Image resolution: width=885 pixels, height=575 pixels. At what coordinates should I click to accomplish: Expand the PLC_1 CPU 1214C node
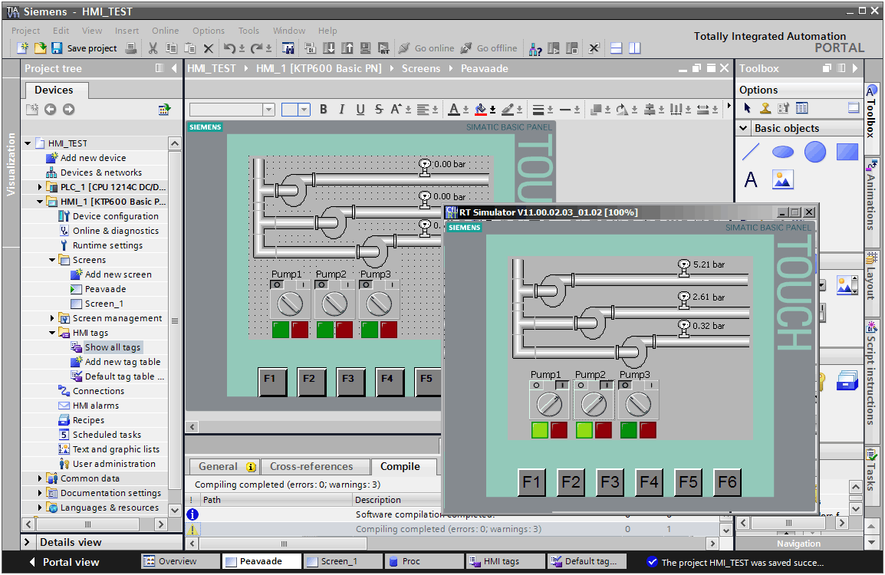click(40, 187)
